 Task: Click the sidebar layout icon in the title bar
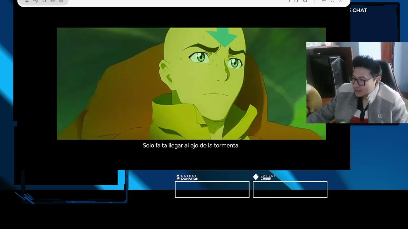[305, 1]
